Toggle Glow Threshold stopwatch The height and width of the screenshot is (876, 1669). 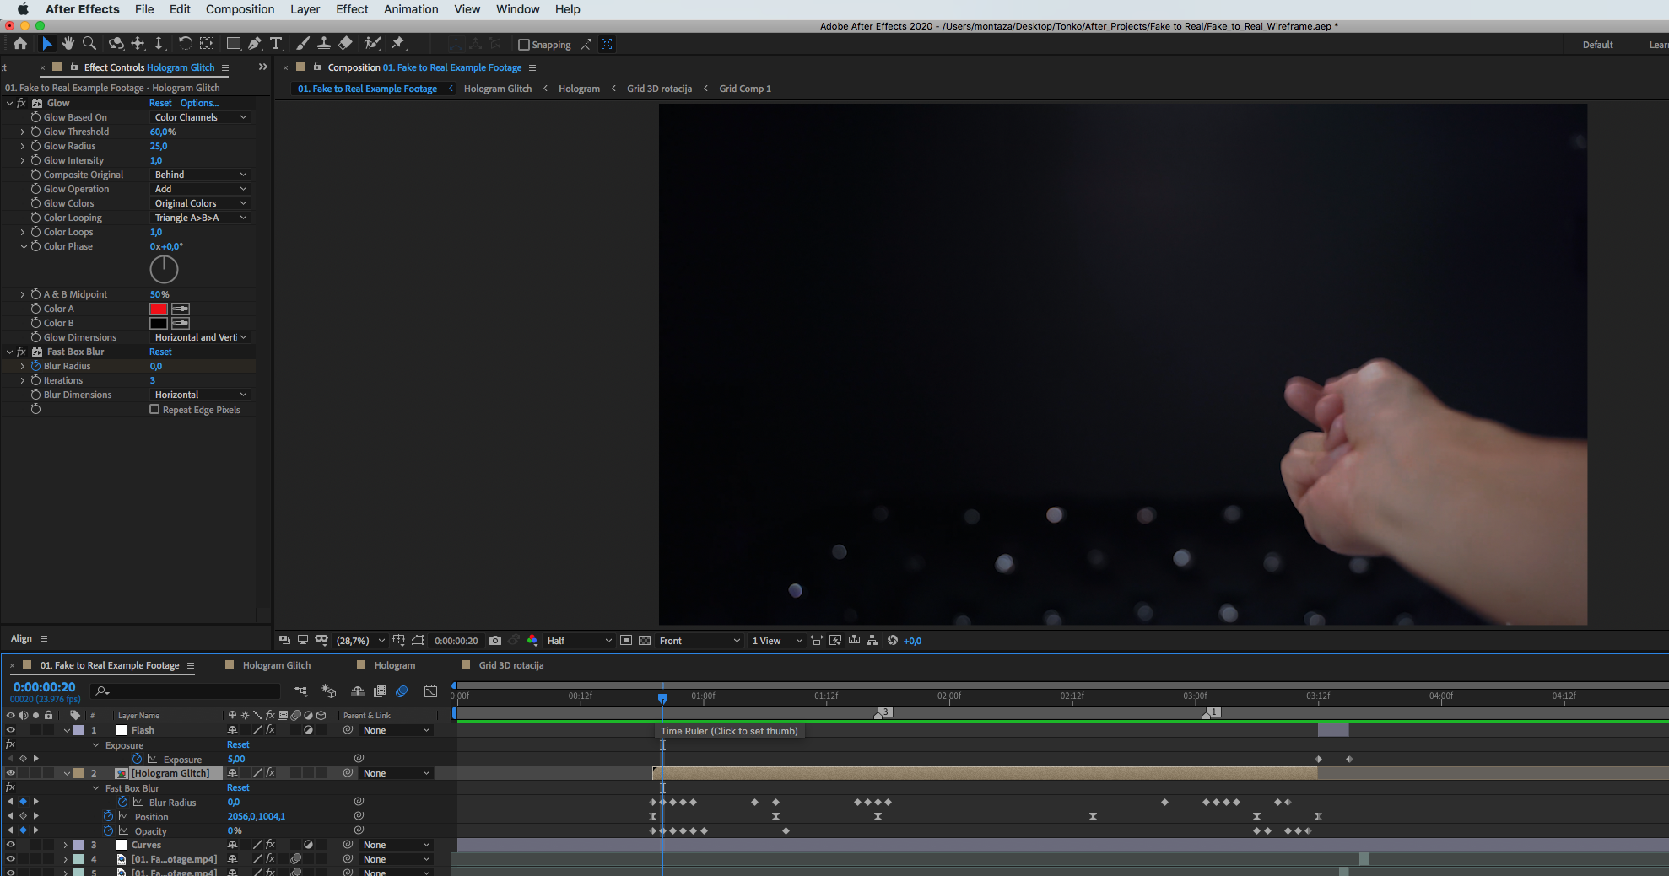tap(35, 132)
